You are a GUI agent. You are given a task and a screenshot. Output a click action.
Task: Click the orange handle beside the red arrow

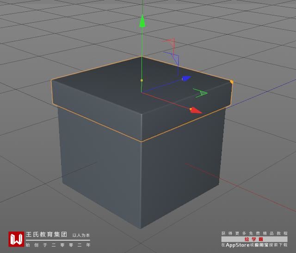191,109
